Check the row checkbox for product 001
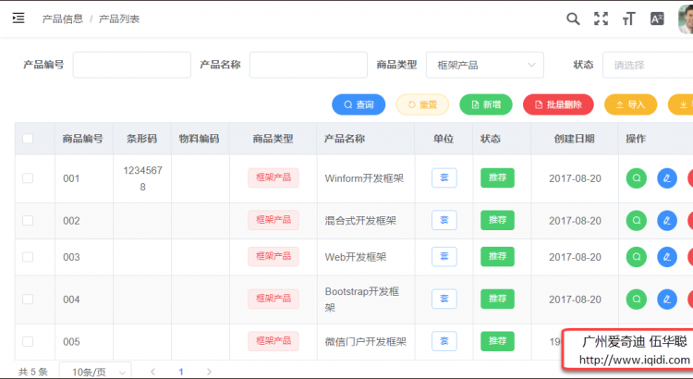693x379 pixels. coord(28,178)
